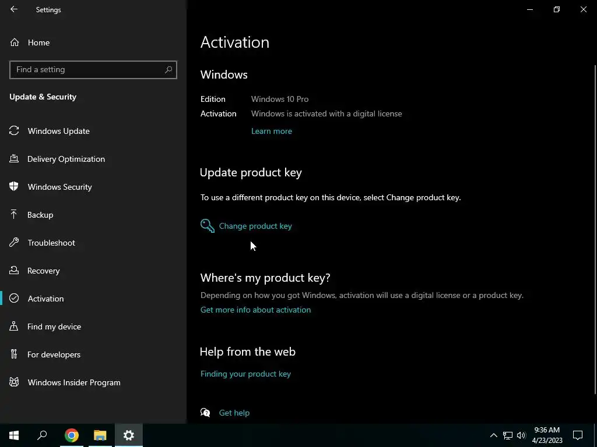Launch Google Chrome from taskbar
This screenshot has width=597, height=447.
click(72, 435)
